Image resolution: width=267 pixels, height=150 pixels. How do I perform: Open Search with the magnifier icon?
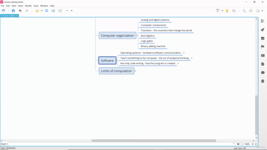point(244,11)
